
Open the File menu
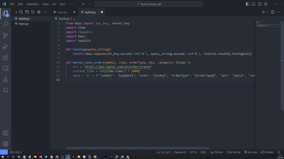pyautogui.click(x=12, y=4)
